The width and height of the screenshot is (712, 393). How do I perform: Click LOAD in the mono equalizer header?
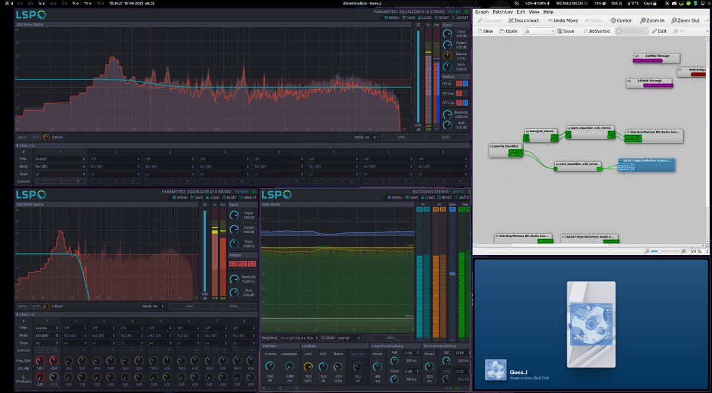click(212, 198)
